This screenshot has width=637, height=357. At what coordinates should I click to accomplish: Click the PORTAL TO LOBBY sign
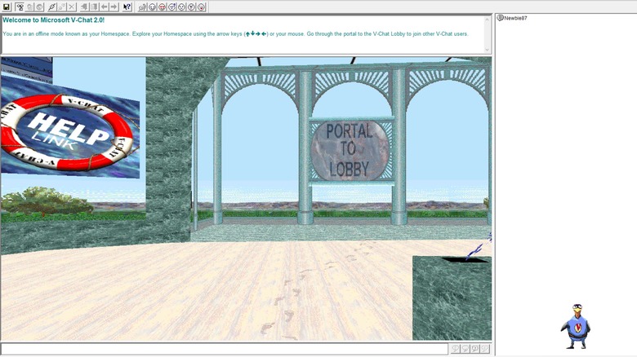coord(350,150)
